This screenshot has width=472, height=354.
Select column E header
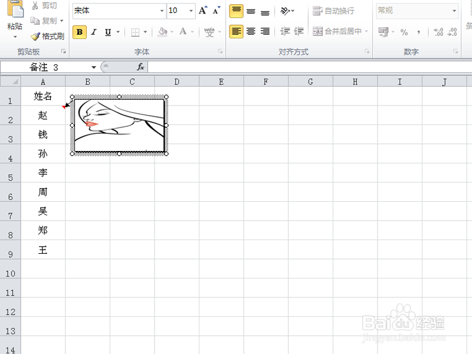(x=221, y=81)
